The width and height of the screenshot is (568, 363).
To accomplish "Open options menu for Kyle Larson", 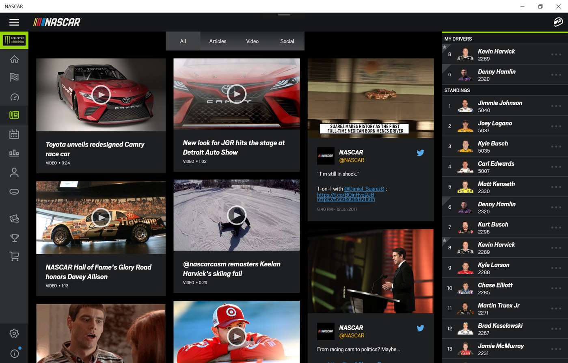I will [x=556, y=268].
